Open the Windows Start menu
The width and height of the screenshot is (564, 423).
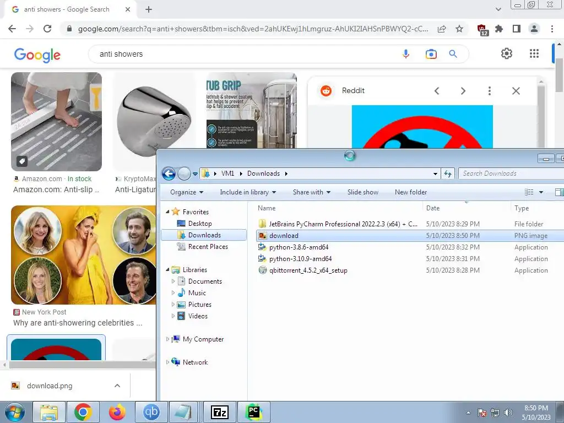click(15, 412)
